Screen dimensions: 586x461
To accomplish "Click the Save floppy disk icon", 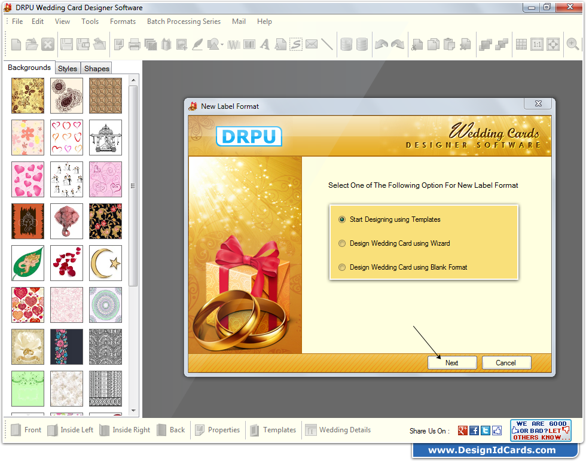I will tap(66, 44).
